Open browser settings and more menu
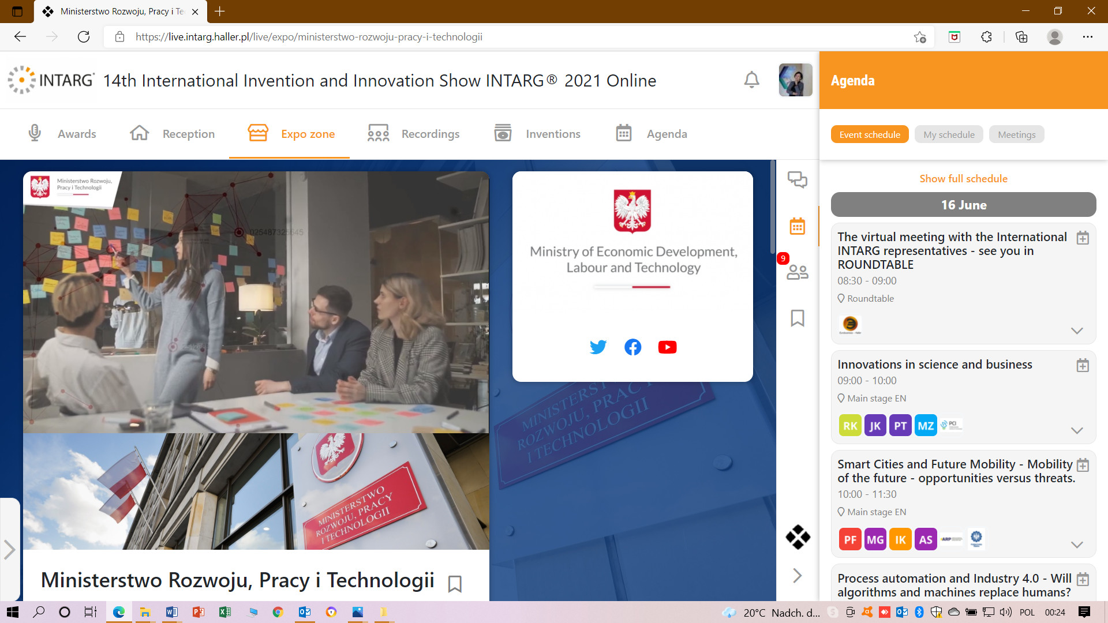Image resolution: width=1108 pixels, height=623 pixels. coord(1087,37)
